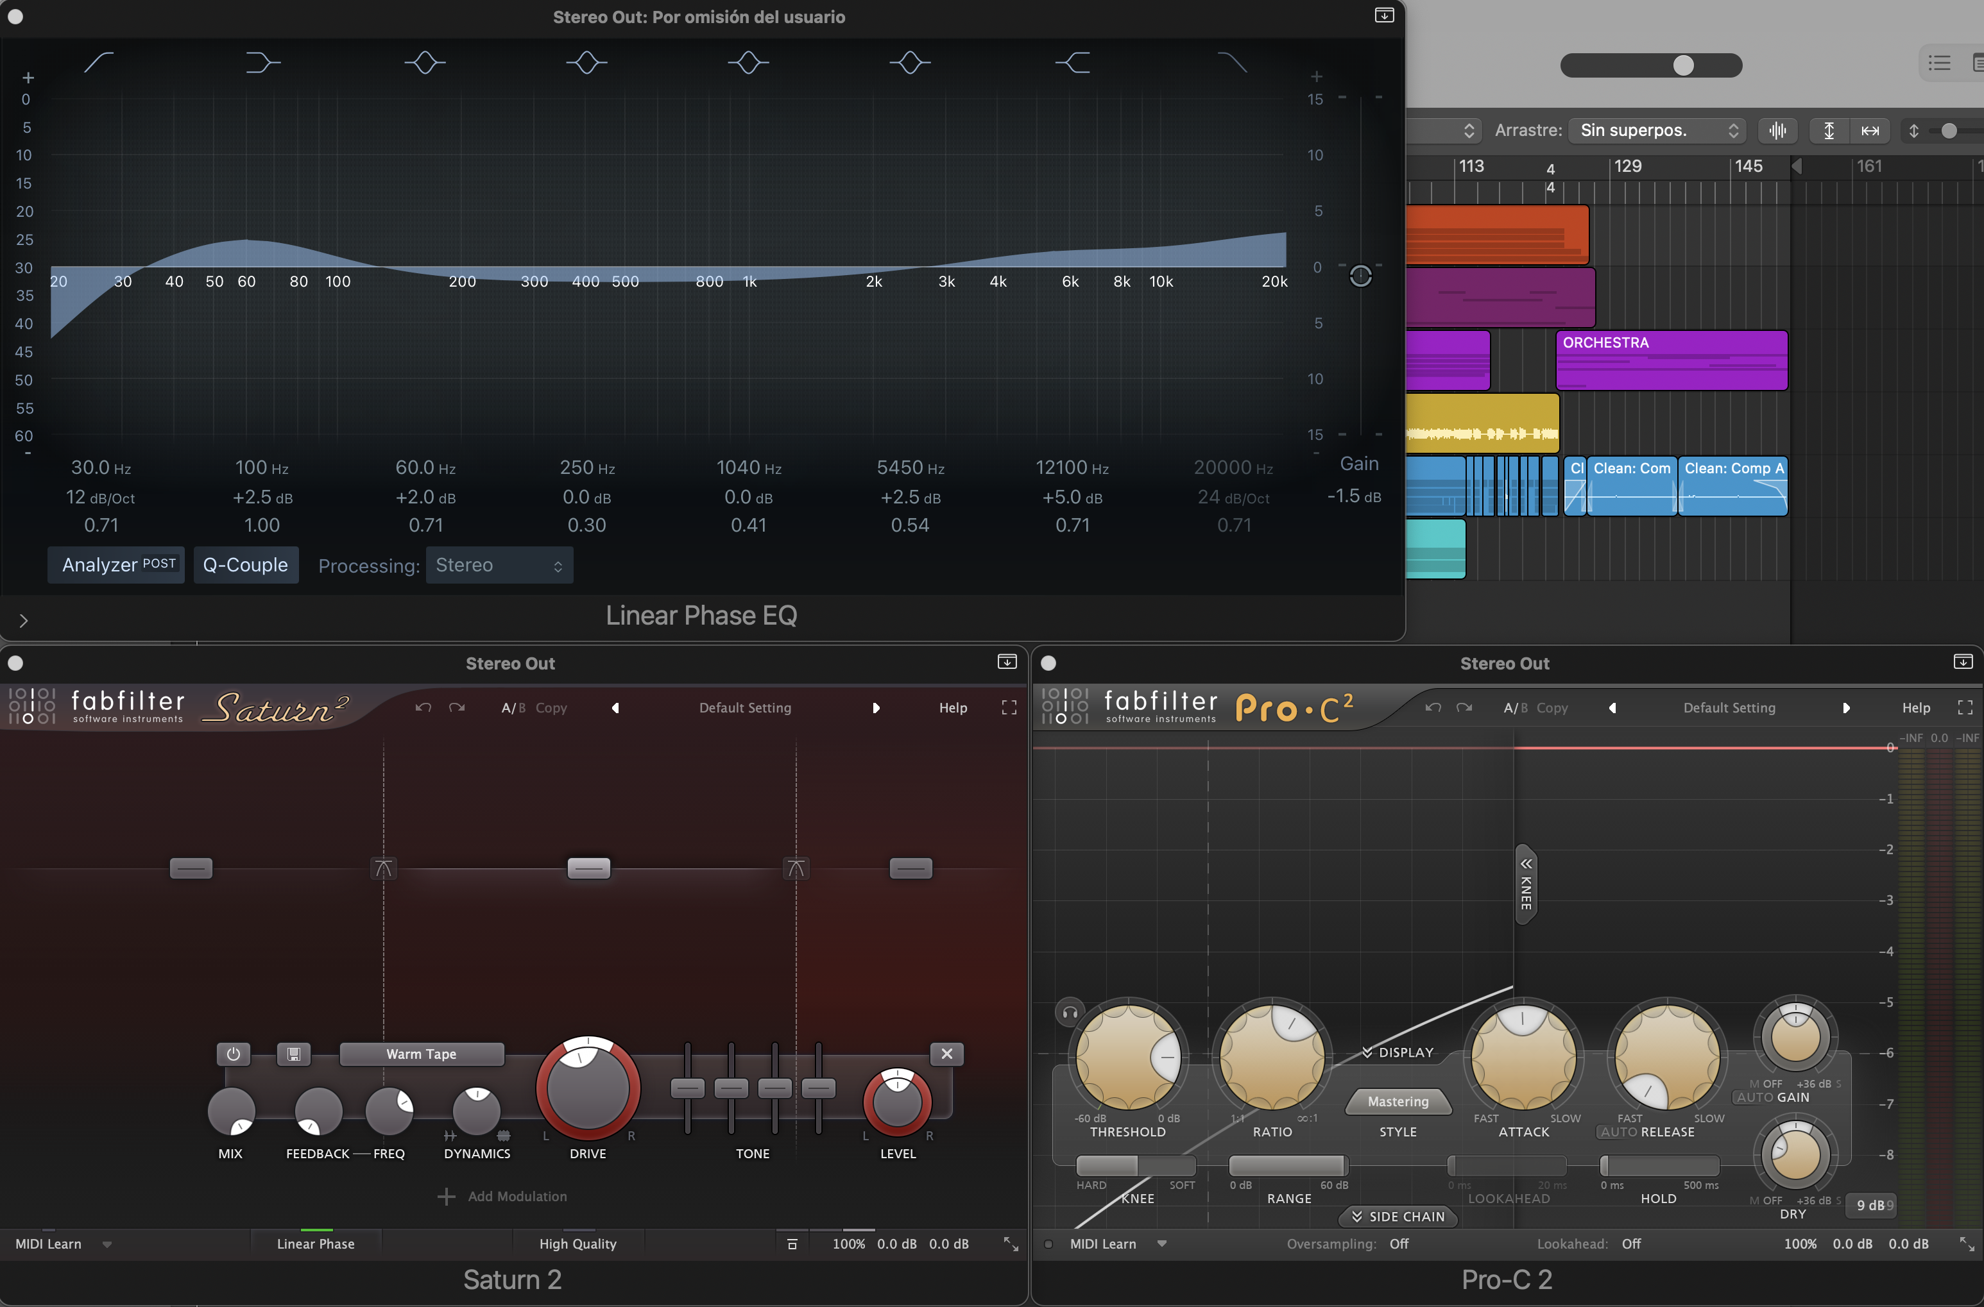Go to previous preset in Pro-C 2
This screenshot has height=1307, width=1984.
1613,707
